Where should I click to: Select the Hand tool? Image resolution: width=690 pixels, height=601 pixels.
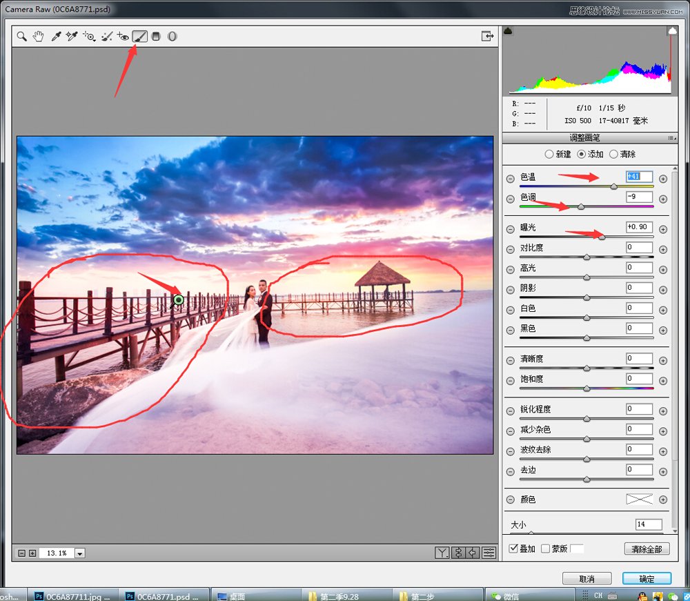[38, 37]
